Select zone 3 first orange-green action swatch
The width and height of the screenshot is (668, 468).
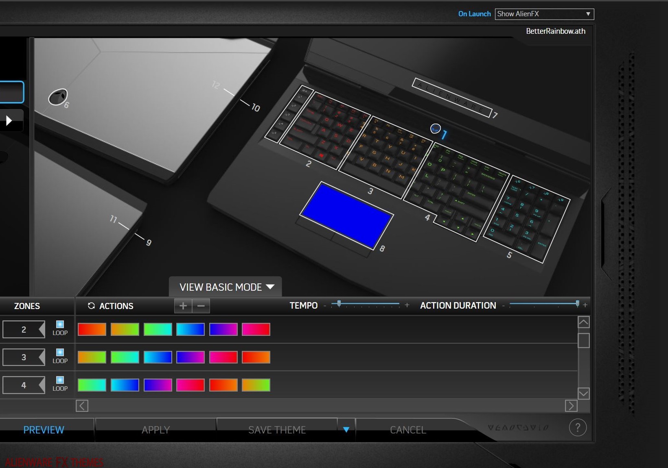click(92, 357)
